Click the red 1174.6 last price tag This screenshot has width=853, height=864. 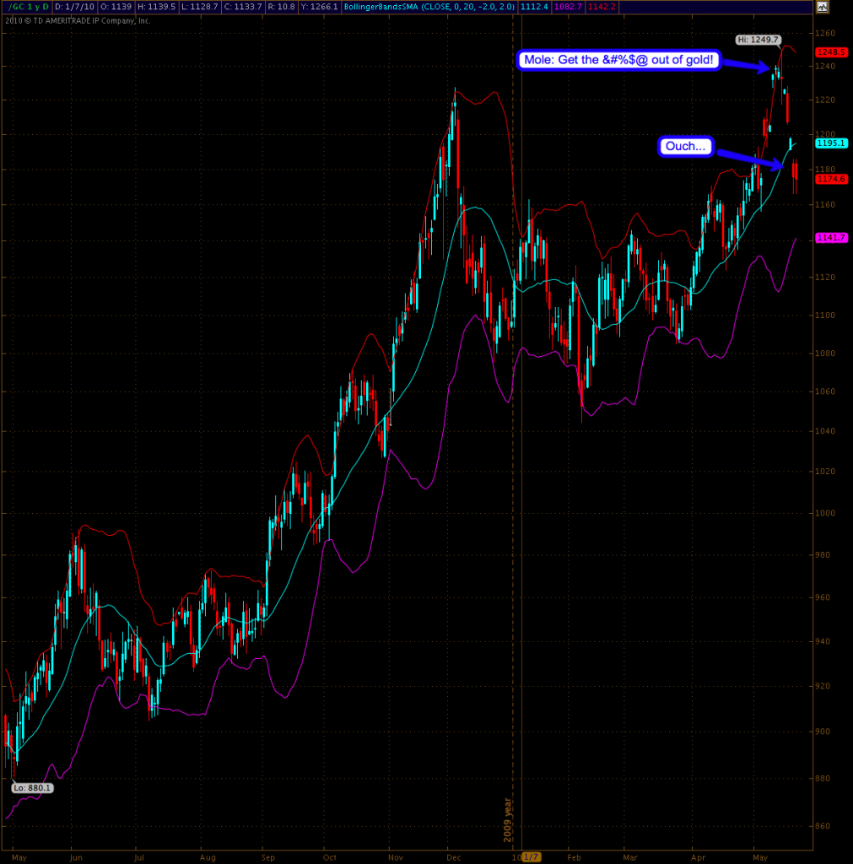coord(831,179)
